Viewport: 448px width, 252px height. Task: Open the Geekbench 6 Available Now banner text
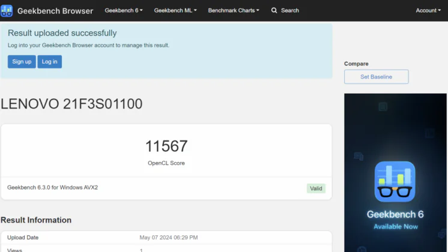pyautogui.click(x=395, y=220)
